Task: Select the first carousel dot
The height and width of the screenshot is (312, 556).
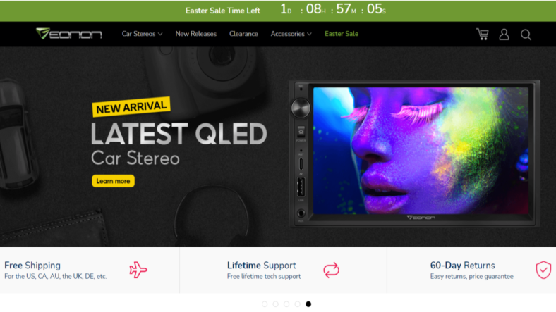Action: pos(265,304)
